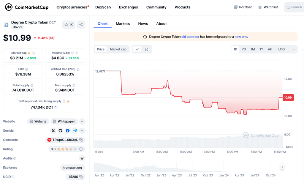
Task: Open Volume (24h) details arrow
Action: (x=77, y=53)
